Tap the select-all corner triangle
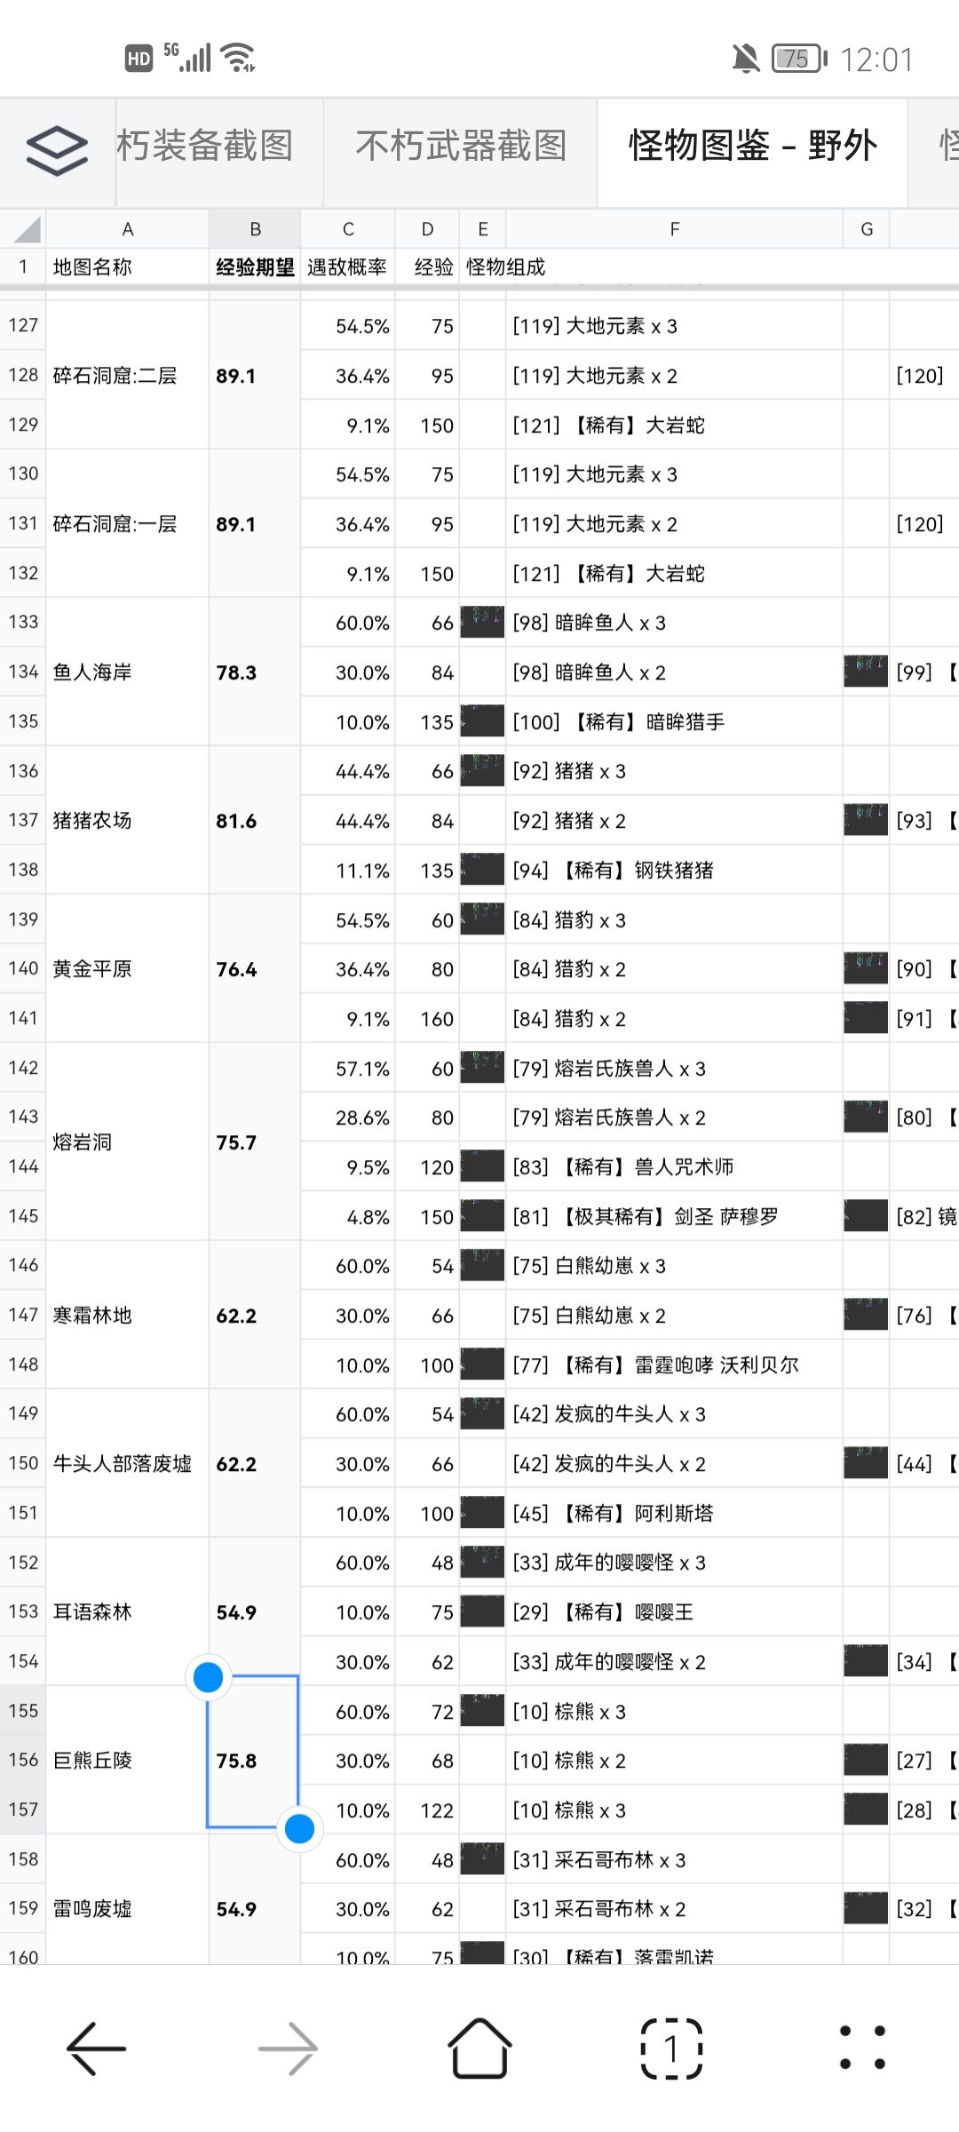This screenshot has width=959, height=2132. point(23,229)
